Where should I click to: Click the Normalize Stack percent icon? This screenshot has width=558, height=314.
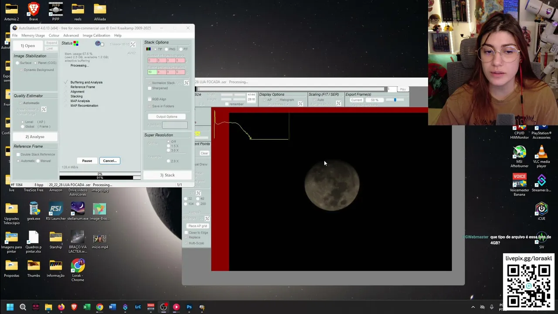point(187,83)
